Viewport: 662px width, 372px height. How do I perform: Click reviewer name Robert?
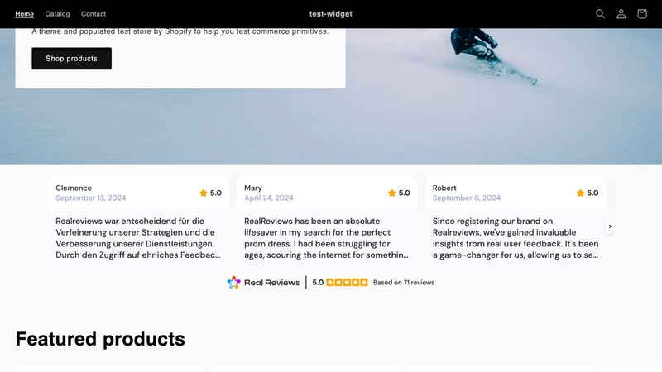point(444,188)
